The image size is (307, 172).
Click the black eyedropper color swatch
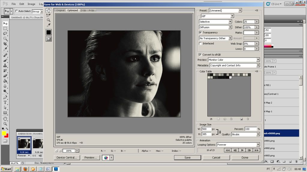tap(48, 32)
